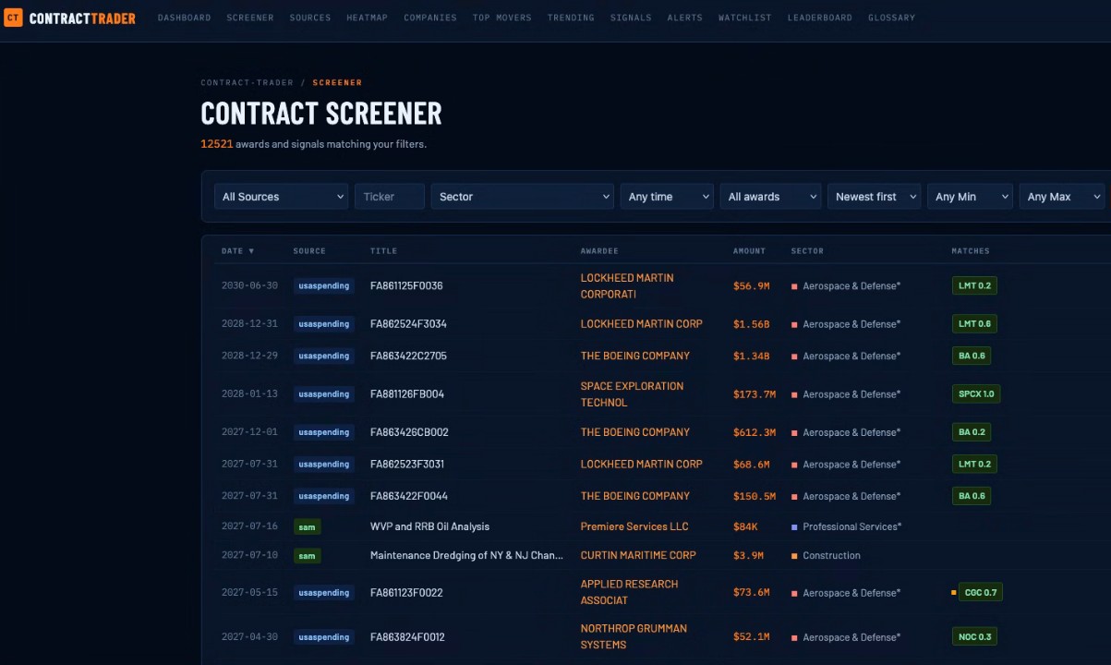Image resolution: width=1111 pixels, height=665 pixels.
Task: Open the Watchlist page
Action: pos(744,18)
